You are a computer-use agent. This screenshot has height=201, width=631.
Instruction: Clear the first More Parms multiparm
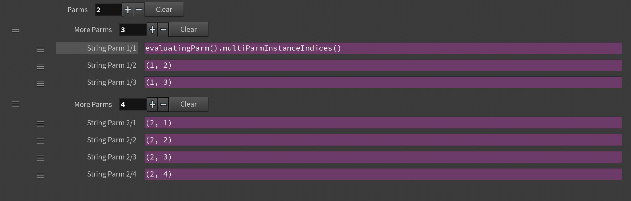pyautogui.click(x=188, y=30)
